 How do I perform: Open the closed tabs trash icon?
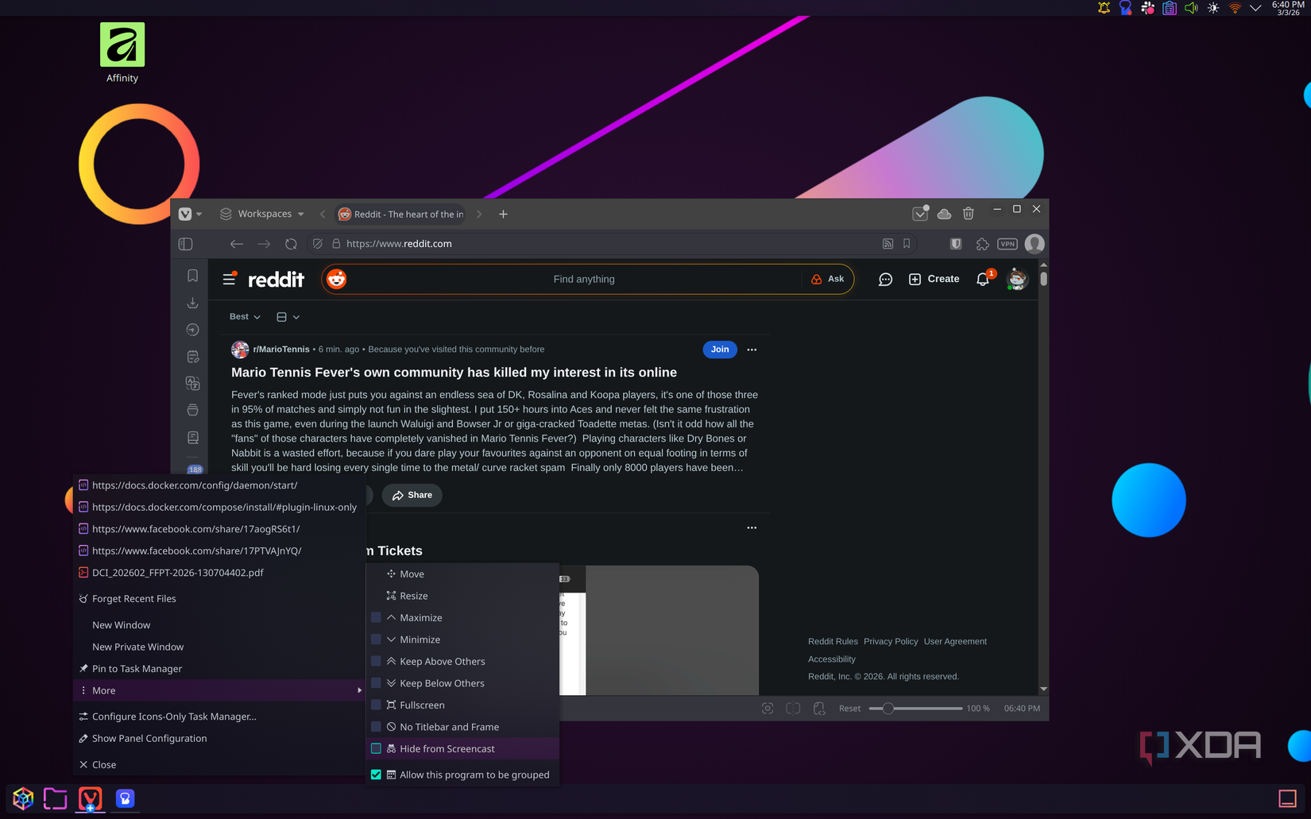click(969, 213)
